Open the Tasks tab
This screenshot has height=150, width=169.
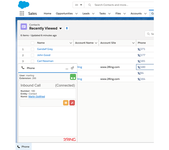click(102, 14)
